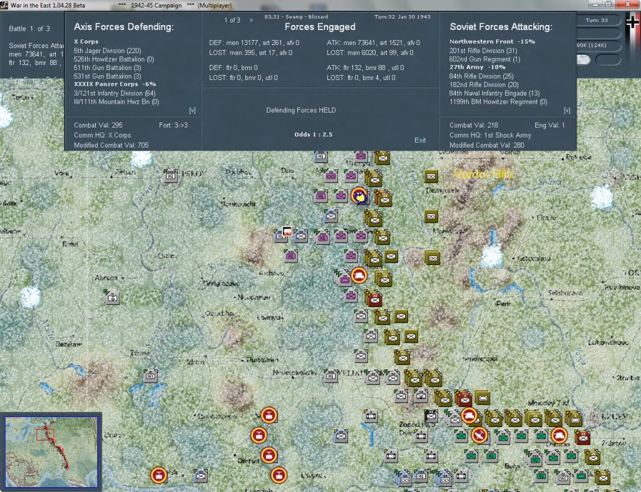The image size is (641, 492).
Task: Click the 'X Corps' heading in the Axis list
Action: click(x=86, y=42)
